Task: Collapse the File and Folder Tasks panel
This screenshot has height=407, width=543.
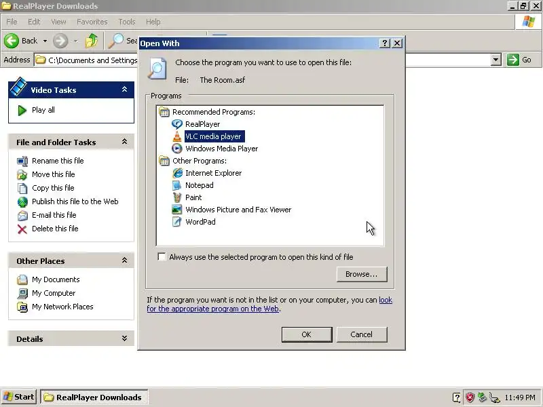Action: tap(125, 142)
